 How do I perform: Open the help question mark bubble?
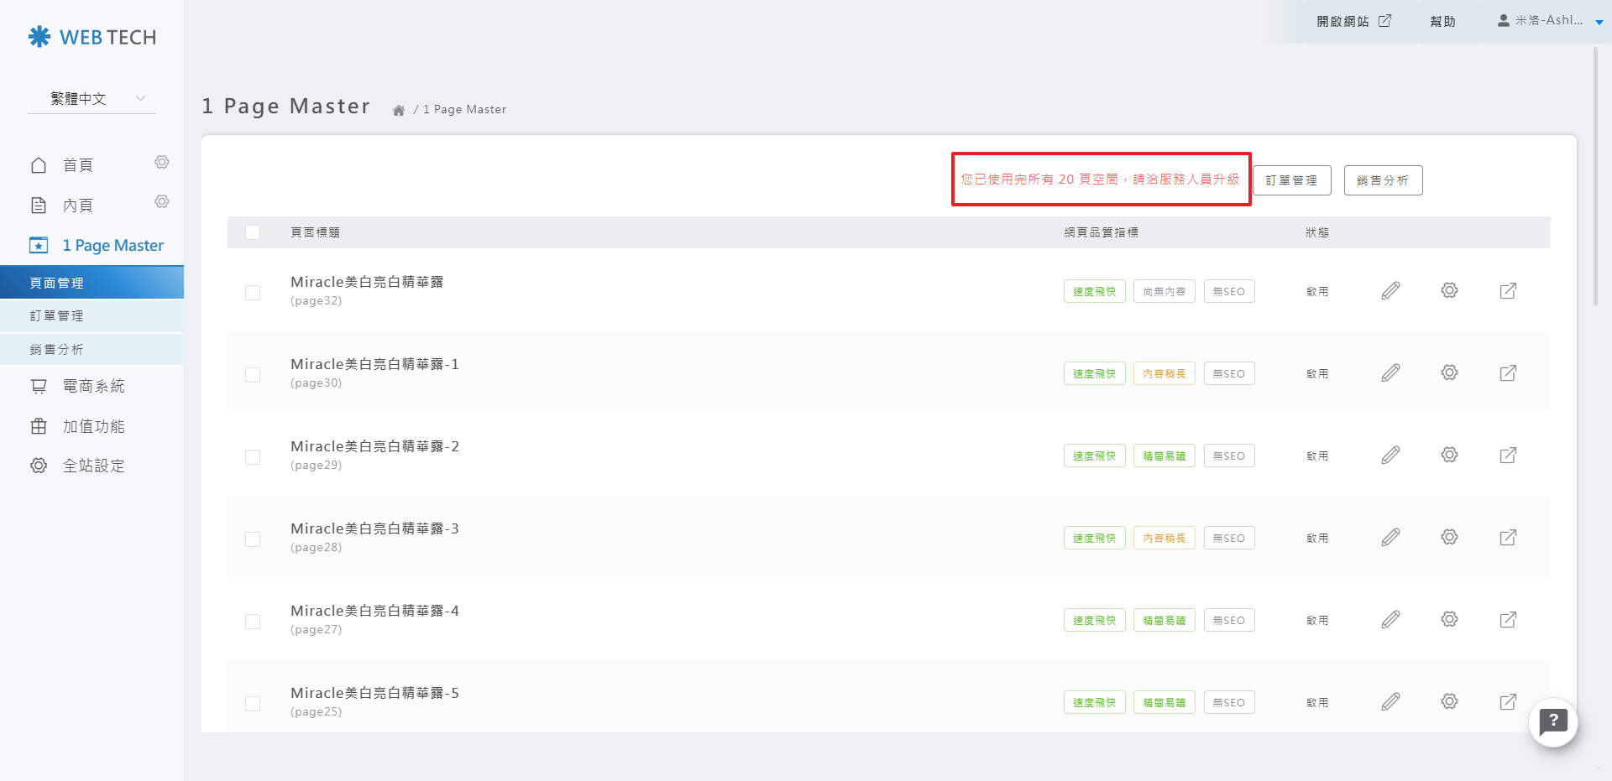(x=1553, y=721)
